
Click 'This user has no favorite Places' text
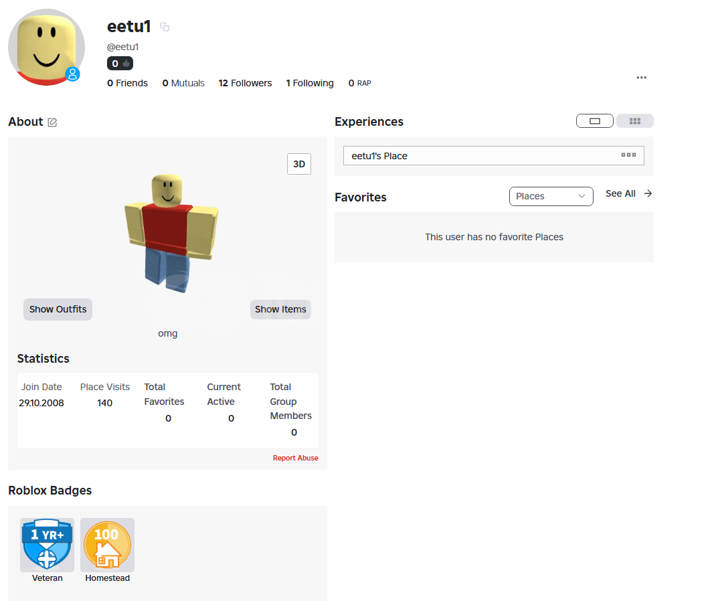pos(494,237)
